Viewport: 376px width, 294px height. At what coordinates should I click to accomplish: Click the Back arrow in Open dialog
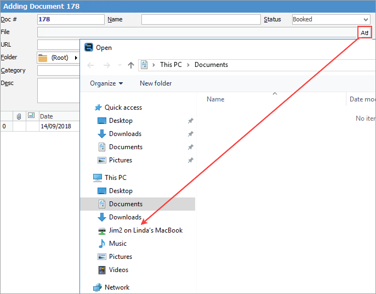coord(90,65)
